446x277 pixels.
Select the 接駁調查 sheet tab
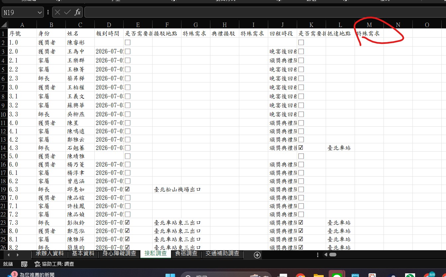tap(156, 253)
